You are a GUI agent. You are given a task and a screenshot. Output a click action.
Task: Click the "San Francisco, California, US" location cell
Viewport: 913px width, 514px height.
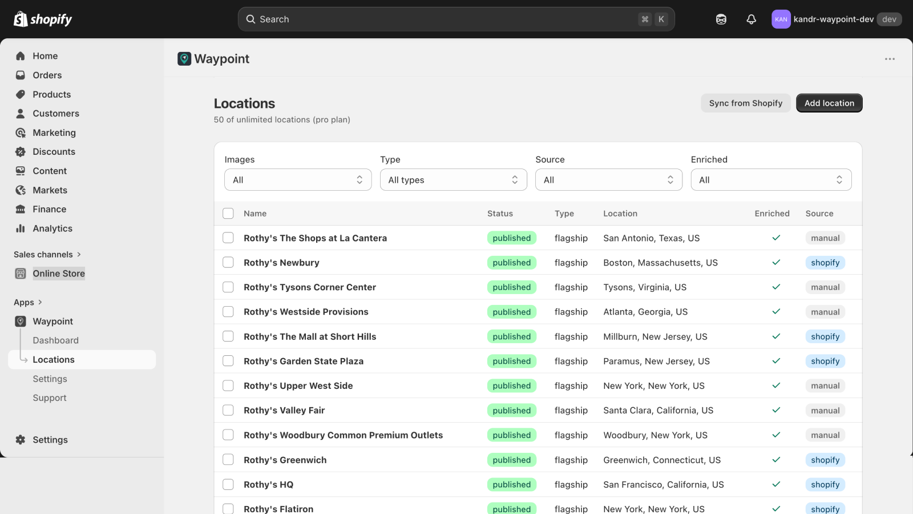[664, 484]
